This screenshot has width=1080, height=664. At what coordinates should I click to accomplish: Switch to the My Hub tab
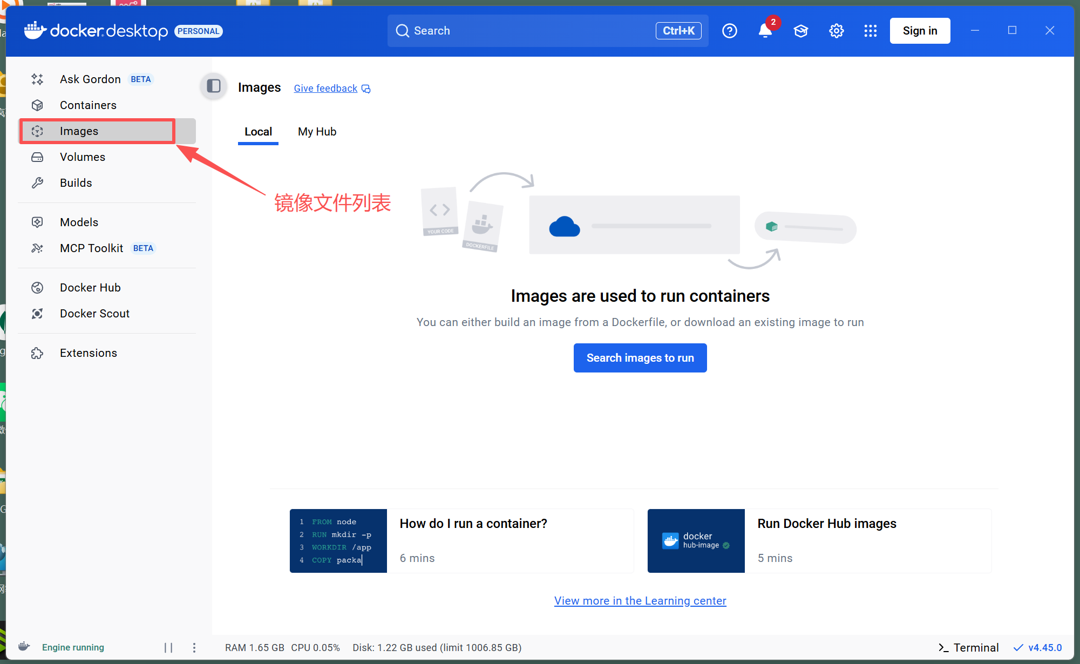[317, 132]
